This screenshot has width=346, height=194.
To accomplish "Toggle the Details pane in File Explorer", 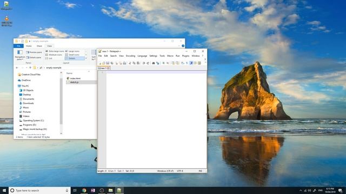I will (x=34, y=58).
